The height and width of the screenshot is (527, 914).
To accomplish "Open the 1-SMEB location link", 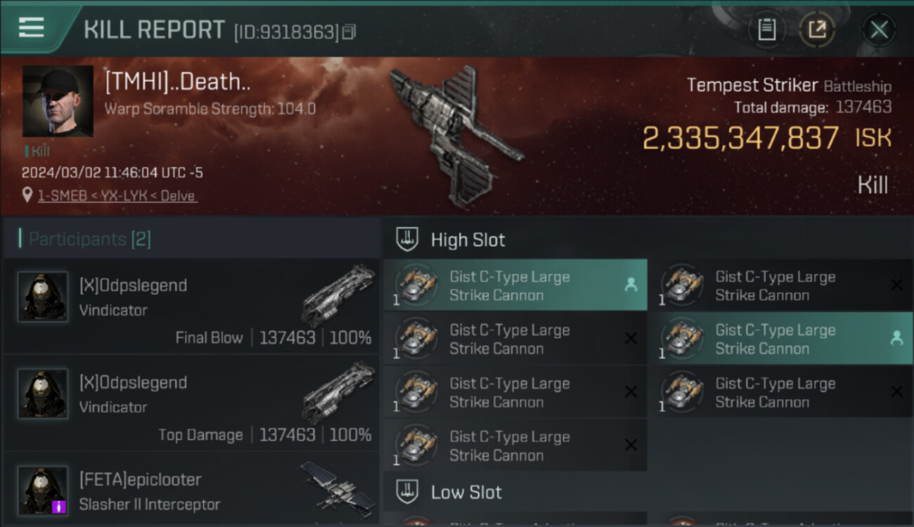I will [x=117, y=195].
